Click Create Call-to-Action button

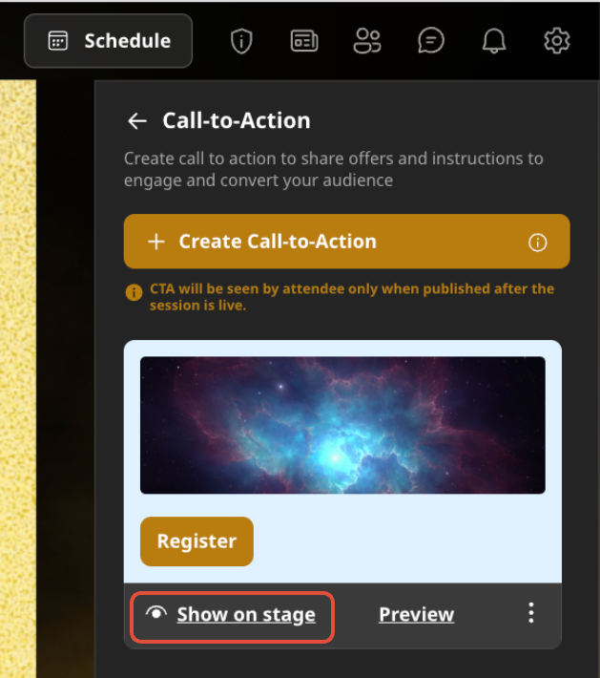coord(347,242)
